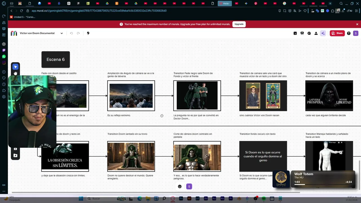The width and height of the screenshot is (361, 203).
Task: Open Instagram in the browser sidebar
Action: (x=4, y=63)
